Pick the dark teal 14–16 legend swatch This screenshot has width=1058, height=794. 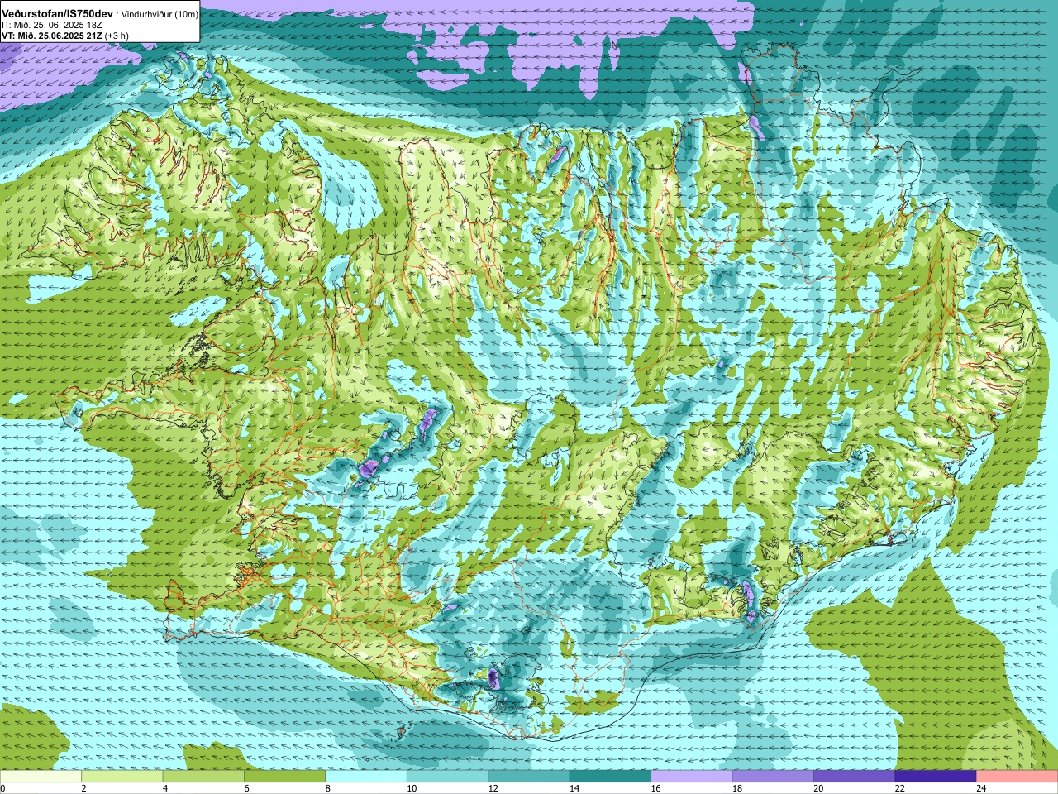point(610,777)
